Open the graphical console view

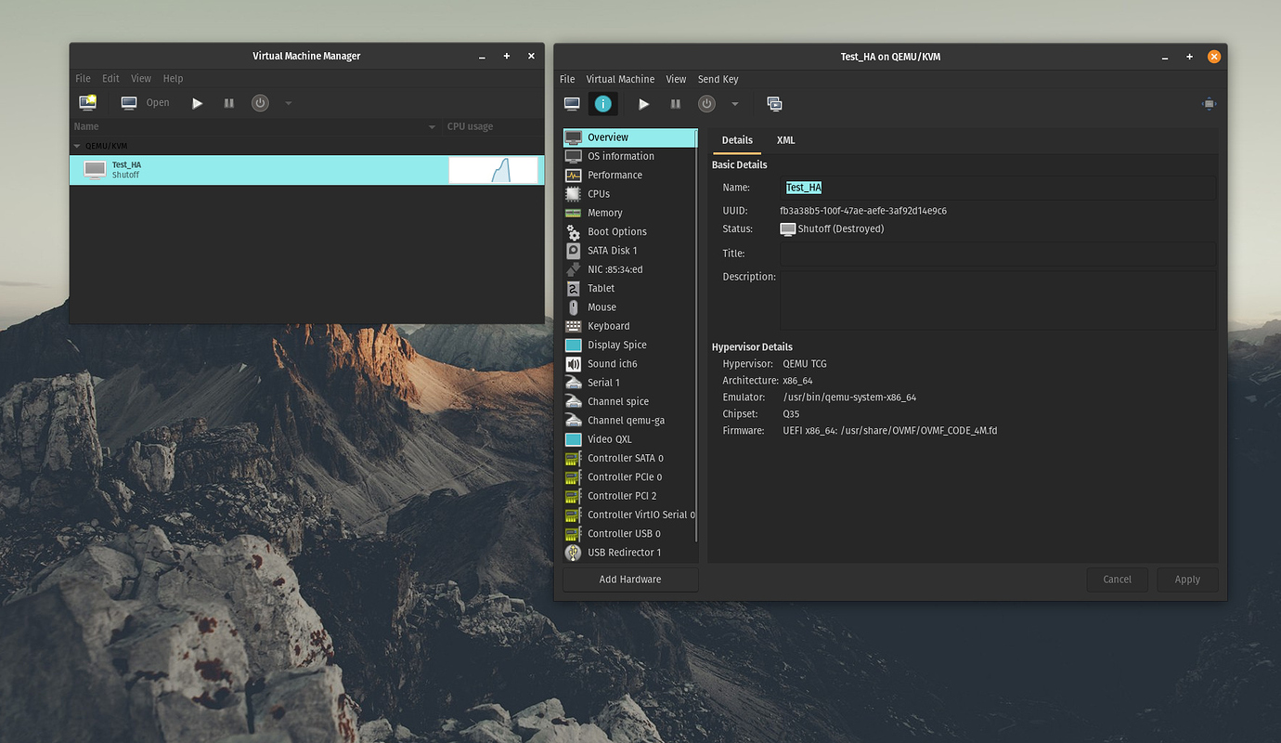(571, 103)
